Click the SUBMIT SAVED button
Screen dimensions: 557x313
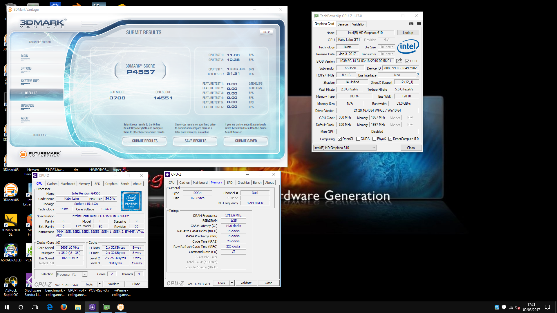point(246,141)
